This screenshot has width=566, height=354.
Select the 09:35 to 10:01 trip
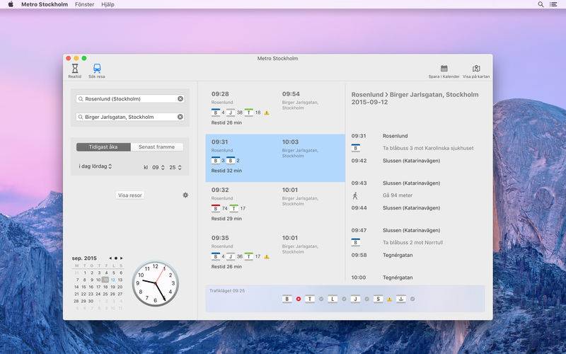point(275,253)
